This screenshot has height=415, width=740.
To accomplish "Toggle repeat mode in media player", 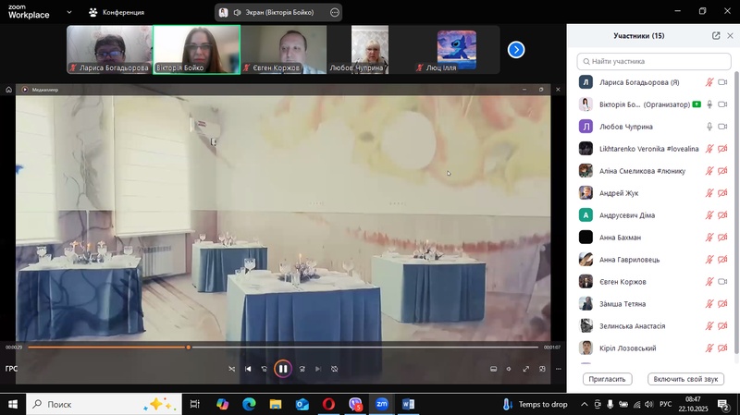I will click(x=335, y=369).
